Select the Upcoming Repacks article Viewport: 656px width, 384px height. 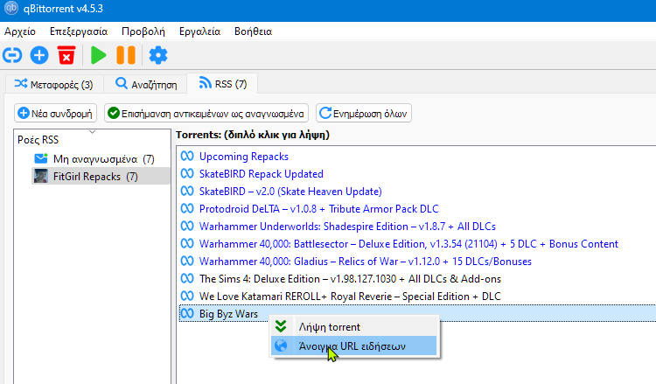[244, 157]
